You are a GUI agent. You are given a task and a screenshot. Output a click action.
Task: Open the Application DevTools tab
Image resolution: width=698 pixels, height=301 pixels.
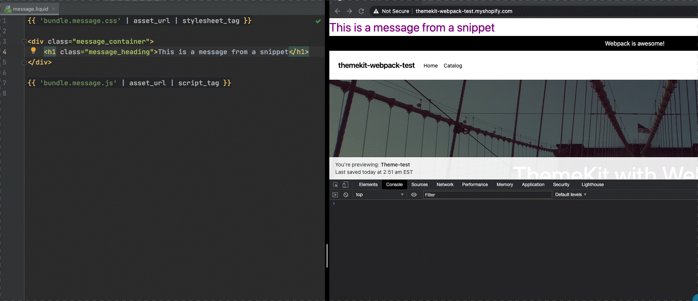point(533,185)
